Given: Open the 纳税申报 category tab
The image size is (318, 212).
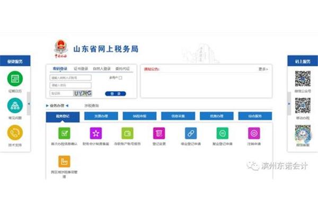Looking at the screenshot, I should point(139,116).
